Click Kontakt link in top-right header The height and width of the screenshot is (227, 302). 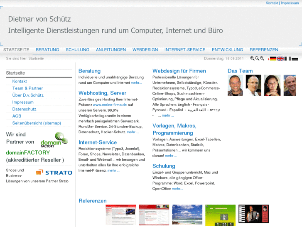click(272, 3)
